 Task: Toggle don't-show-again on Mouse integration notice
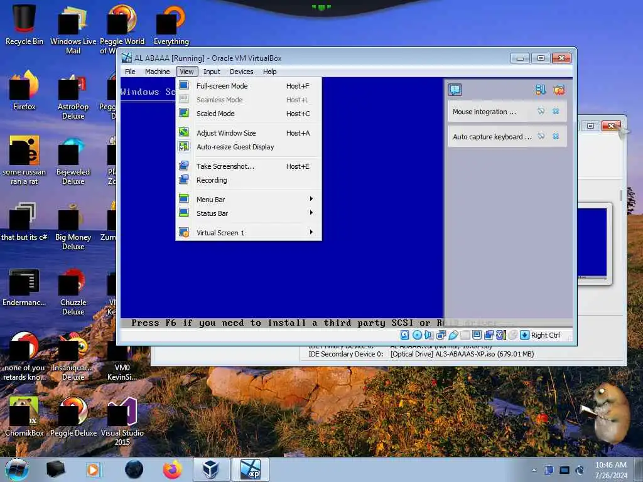541,111
